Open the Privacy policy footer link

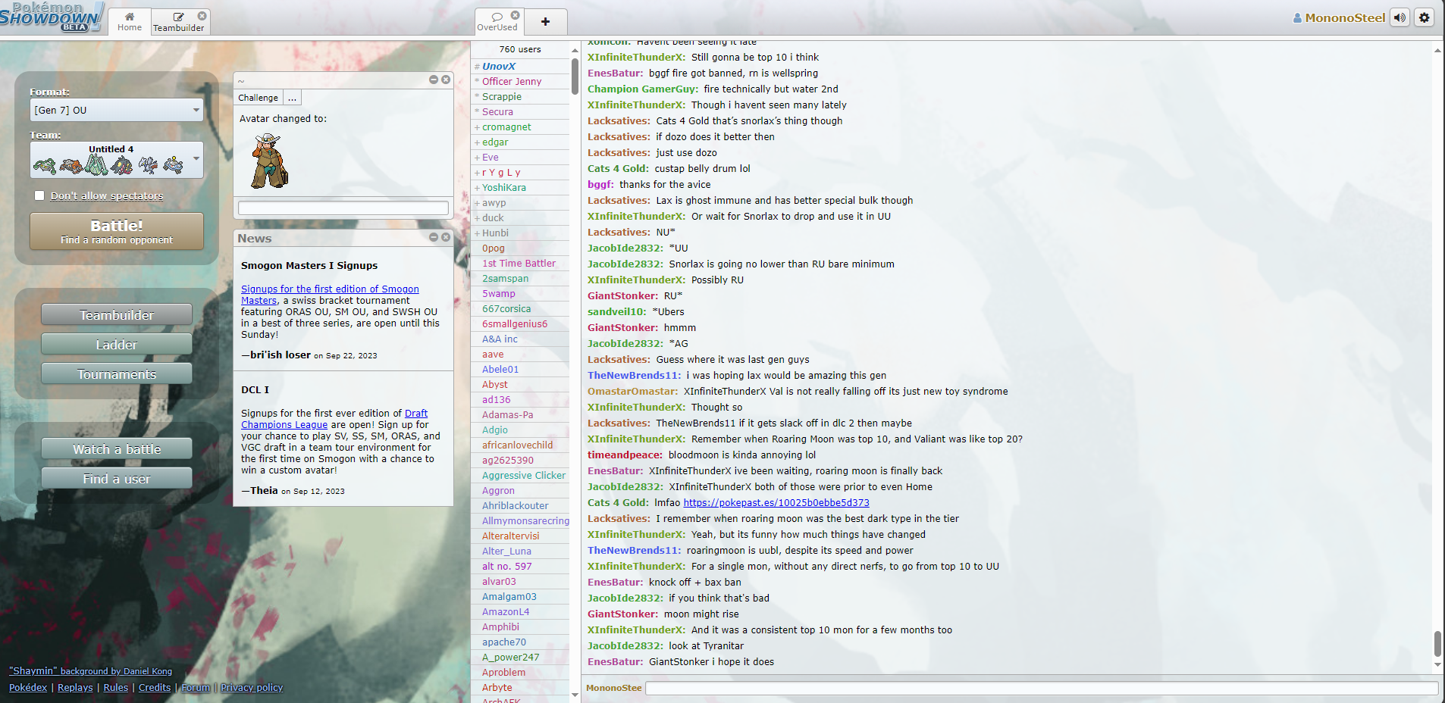[252, 687]
